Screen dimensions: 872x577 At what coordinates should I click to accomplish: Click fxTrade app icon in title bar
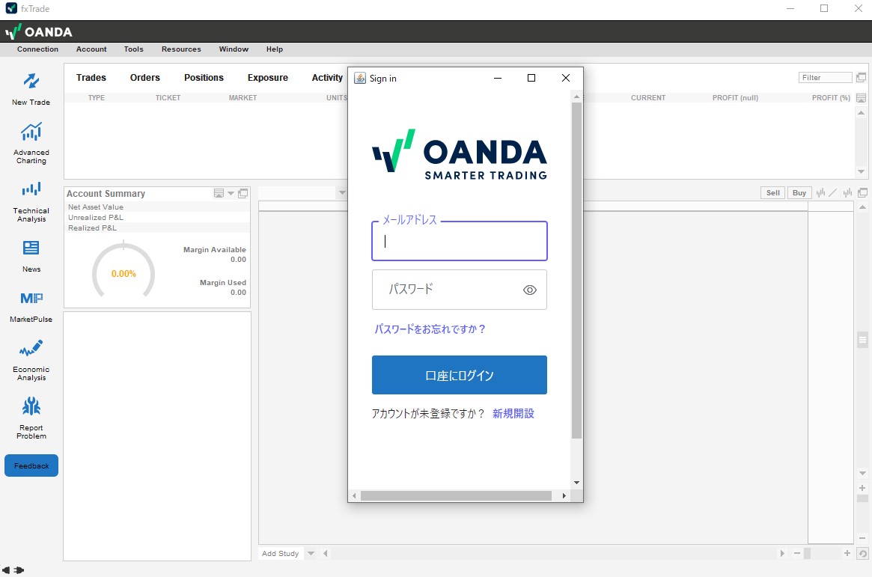pos(11,8)
